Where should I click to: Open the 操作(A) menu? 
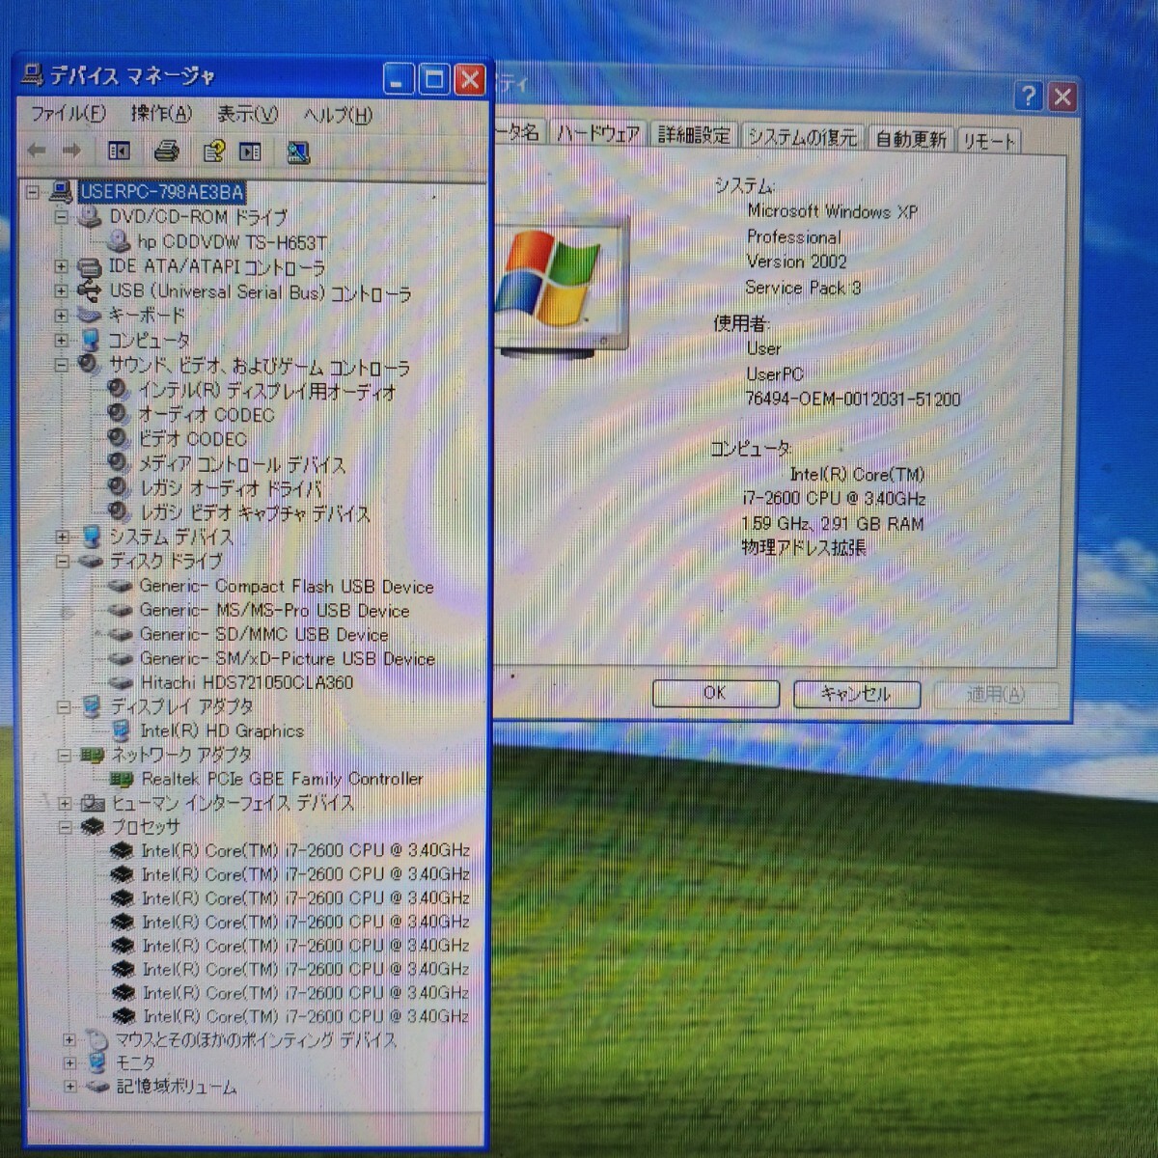click(161, 114)
